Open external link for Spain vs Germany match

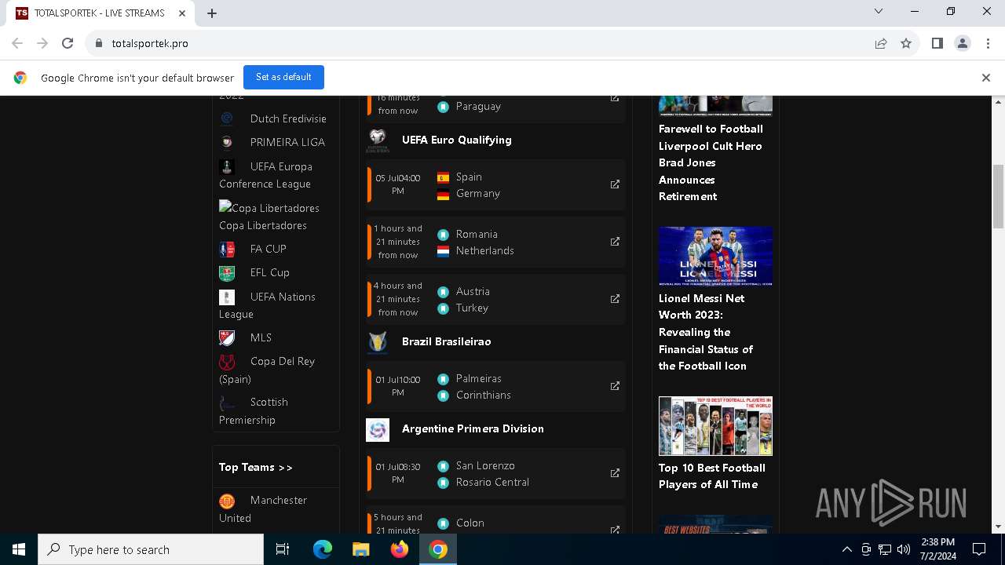tap(615, 184)
